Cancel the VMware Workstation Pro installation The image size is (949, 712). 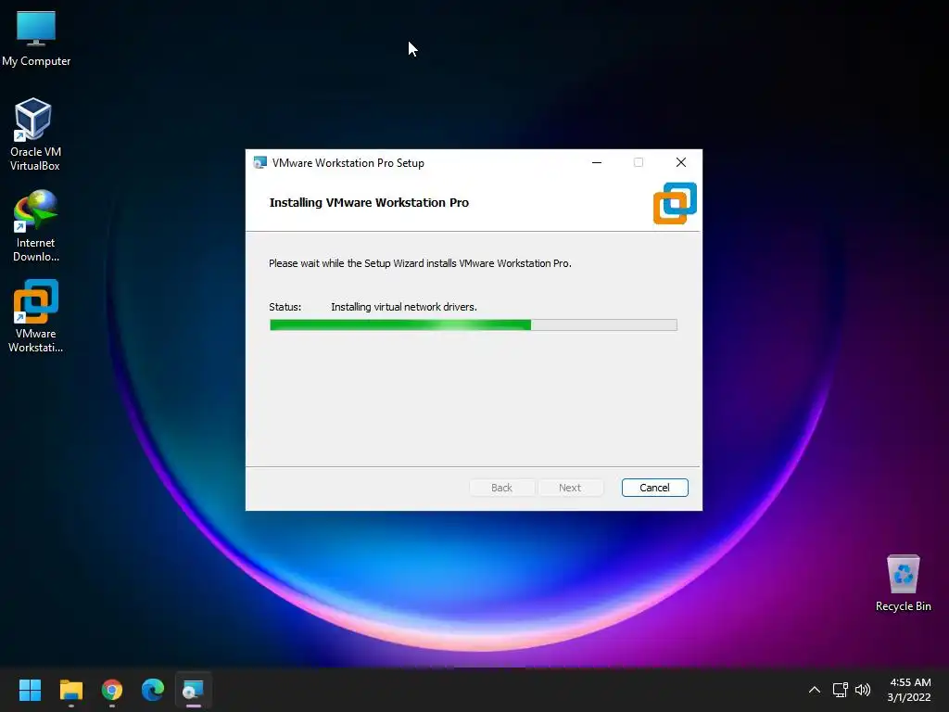[x=654, y=488]
